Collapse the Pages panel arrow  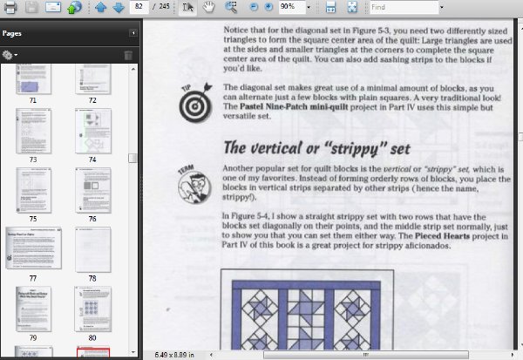point(133,33)
